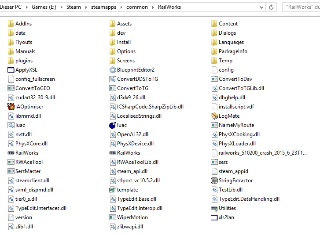Viewport: 320px width, 235px height.
Task: Expand the arrow after Steam breadcrumb
Action: pyautogui.click(x=86, y=7)
